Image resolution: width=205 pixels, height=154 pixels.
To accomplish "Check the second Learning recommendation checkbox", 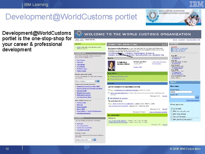I will click(x=109, y=93).
